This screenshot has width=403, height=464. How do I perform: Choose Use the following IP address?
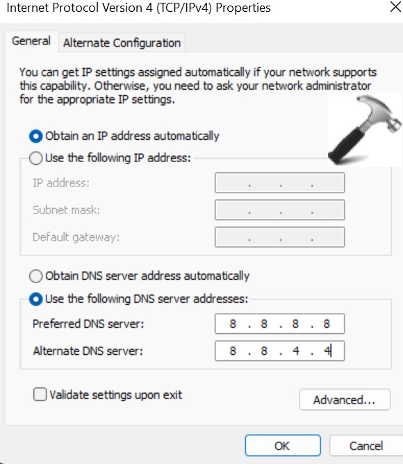(x=35, y=158)
